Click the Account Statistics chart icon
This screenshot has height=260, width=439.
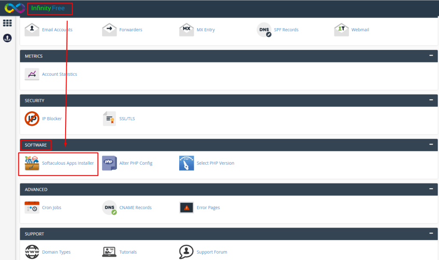(32, 74)
